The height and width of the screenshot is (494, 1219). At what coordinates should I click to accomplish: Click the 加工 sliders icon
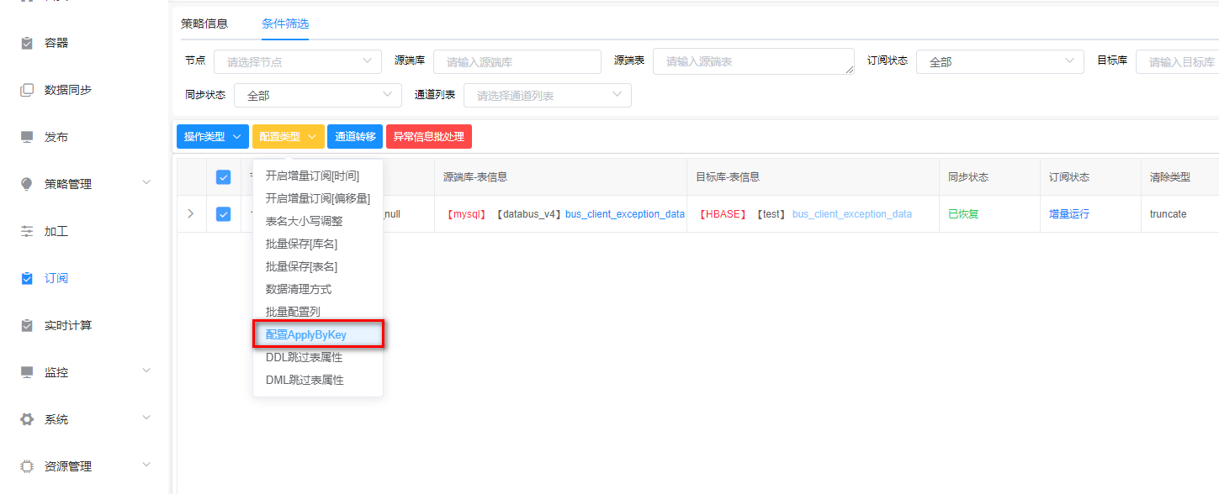[27, 231]
